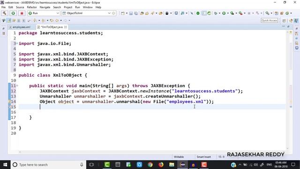Click the JAXBException word in throws clause
Viewport: 300px width, 169px height.
168,85
